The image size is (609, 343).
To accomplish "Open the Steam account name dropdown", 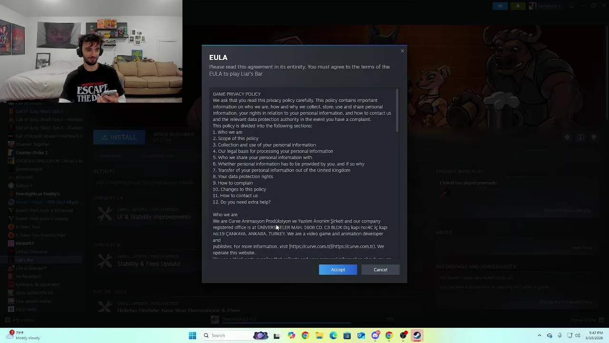I will pos(550,6).
